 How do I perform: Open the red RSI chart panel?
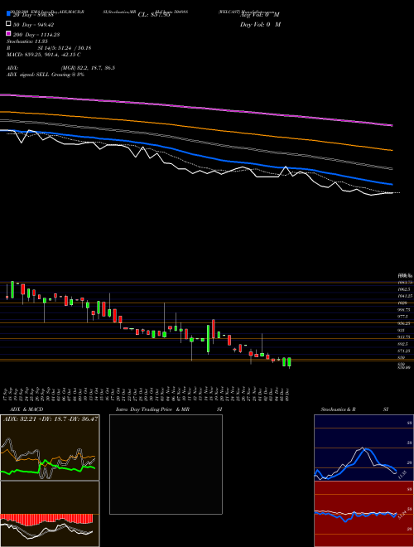(363, 514)
